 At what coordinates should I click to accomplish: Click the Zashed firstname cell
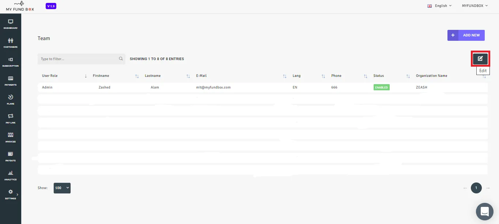(x=104, y=87)
